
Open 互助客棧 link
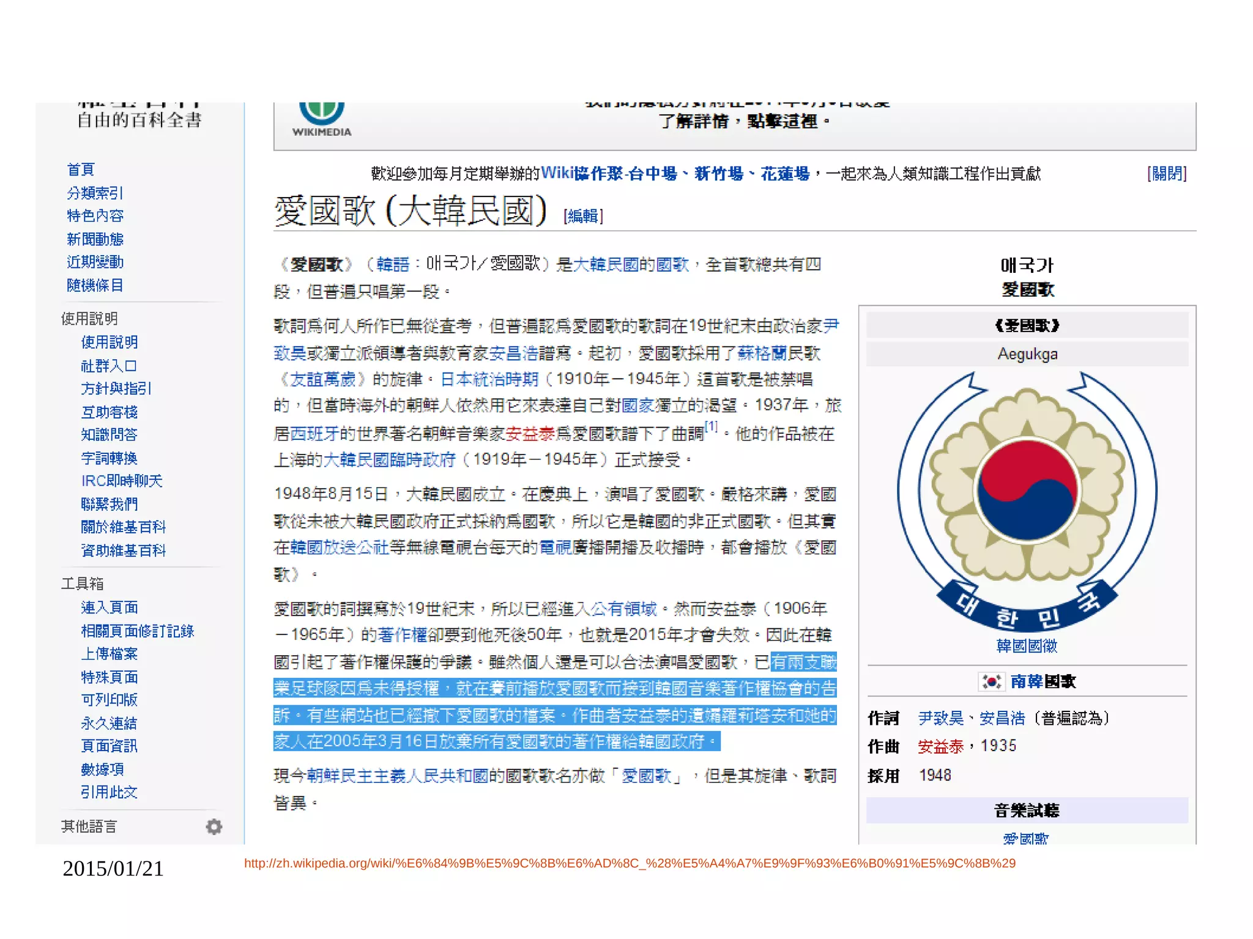(x=110, y=412)
